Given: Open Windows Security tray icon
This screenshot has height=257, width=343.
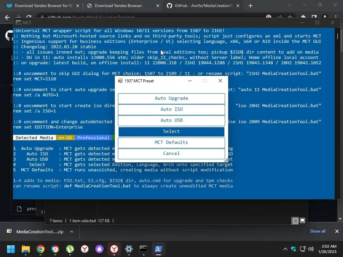Looking at the screenshot, I should (293, 249).
